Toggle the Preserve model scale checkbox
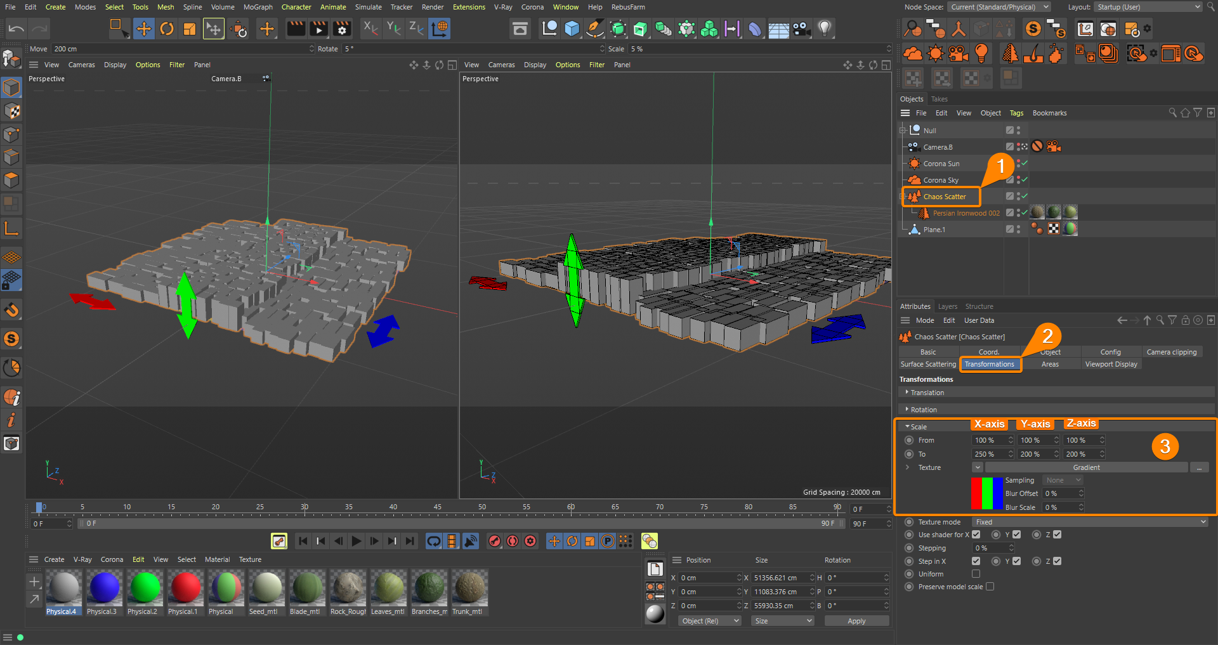Screen dimensions: 1218x645 pyautogui.click(x=990, y=587)
